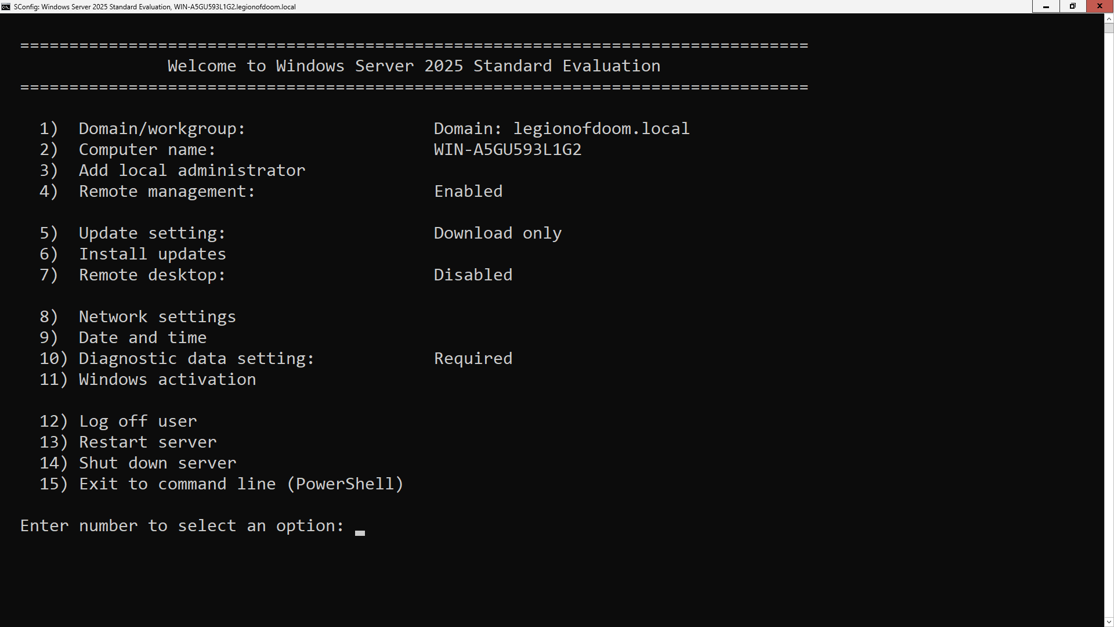Viewport: 1114px width, 627px height.
Task: Click the Install updates line
Action: coord(152,254)
